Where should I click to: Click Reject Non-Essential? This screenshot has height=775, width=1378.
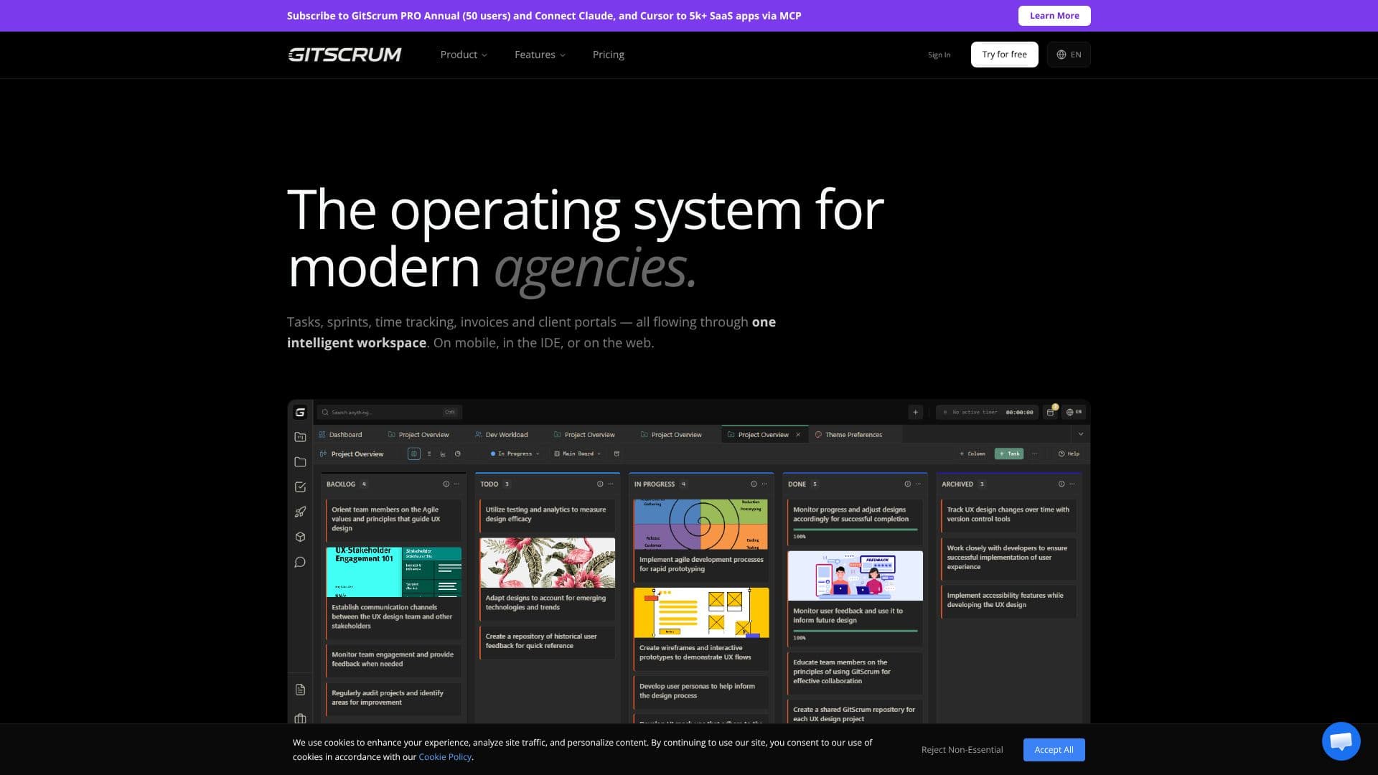(x=962, y=749)
